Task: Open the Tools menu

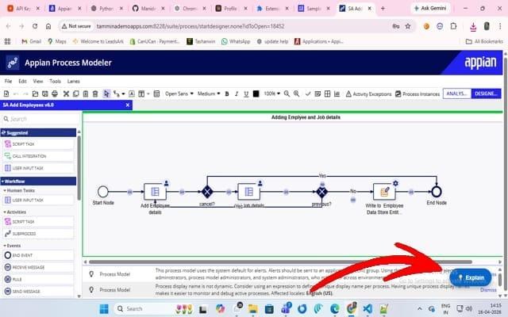Action: coord(55,81)
